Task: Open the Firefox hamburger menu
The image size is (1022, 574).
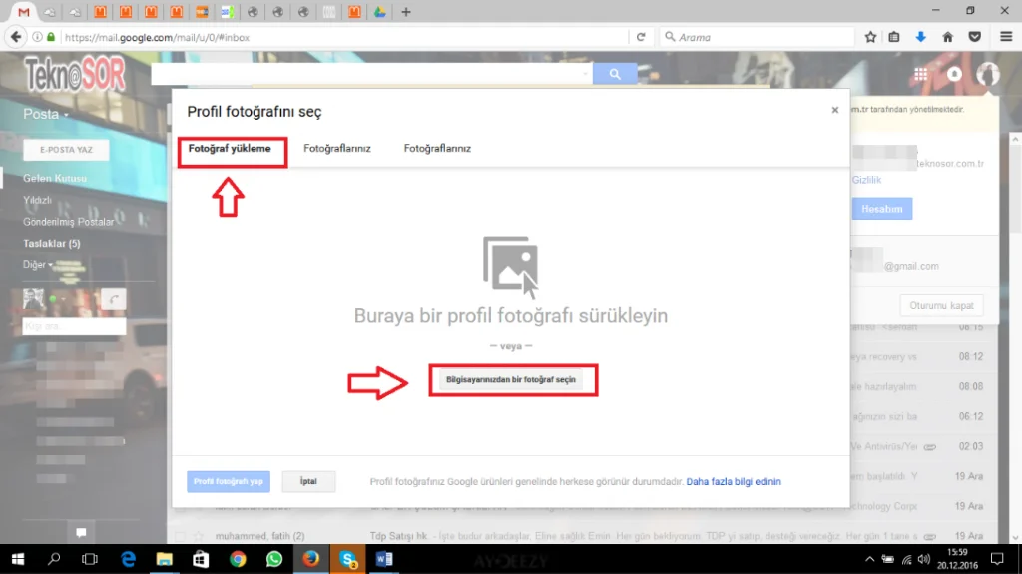Action: pyautogui.click(x=1005, y=37)
